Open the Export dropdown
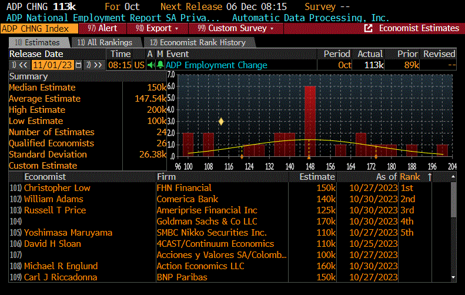 (x=158, y=28)
